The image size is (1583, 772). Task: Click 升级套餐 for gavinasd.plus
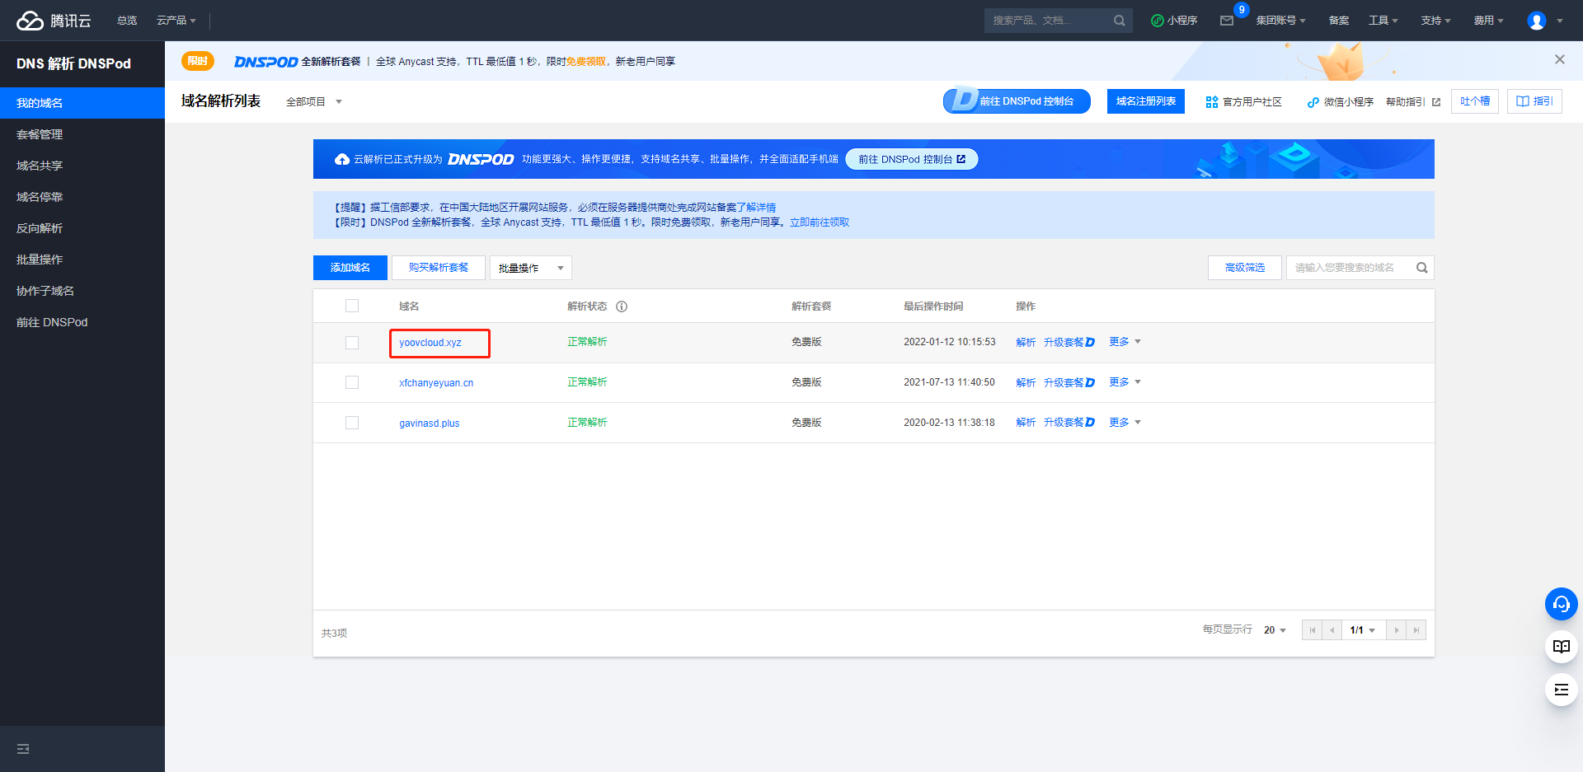click(1069, 423)
